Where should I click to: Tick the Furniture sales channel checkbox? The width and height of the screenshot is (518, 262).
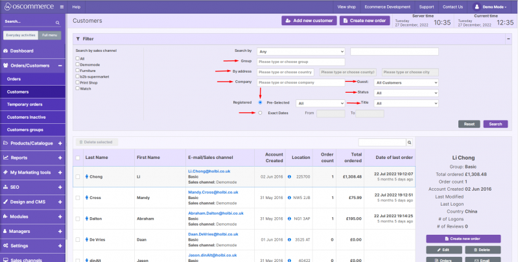(x=77, y=71)
